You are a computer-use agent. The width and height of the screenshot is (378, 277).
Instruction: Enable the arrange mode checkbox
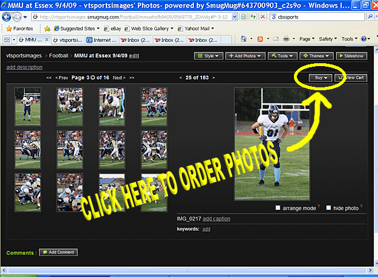[x=278, y=208]
